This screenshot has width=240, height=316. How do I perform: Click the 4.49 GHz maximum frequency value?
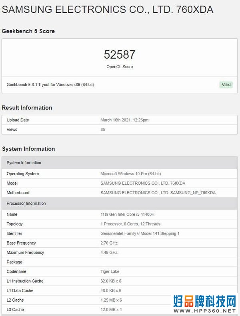109,252
